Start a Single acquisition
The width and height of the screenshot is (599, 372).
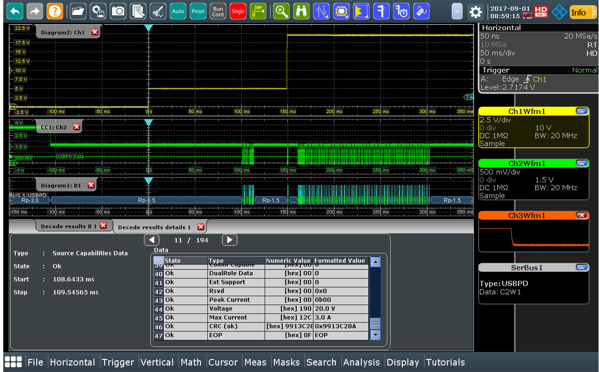[x=238, y=11]
